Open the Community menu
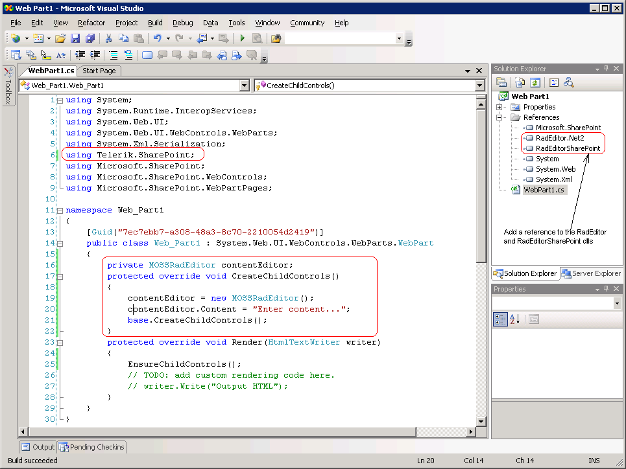The width and height of the screenshot is (626, 469). (x=307, y=23)
